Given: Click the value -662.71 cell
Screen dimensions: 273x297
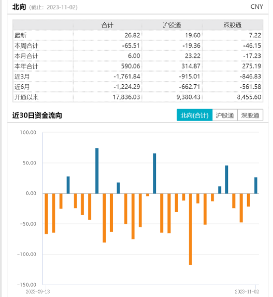Looking at the screenshot, I should coord(190,87).
